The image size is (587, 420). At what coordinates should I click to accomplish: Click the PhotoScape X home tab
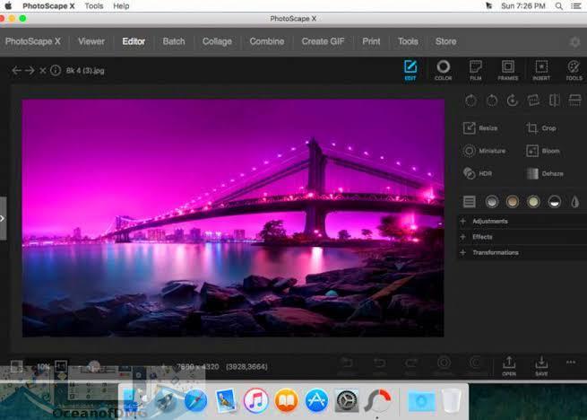(x=33, y=41)
